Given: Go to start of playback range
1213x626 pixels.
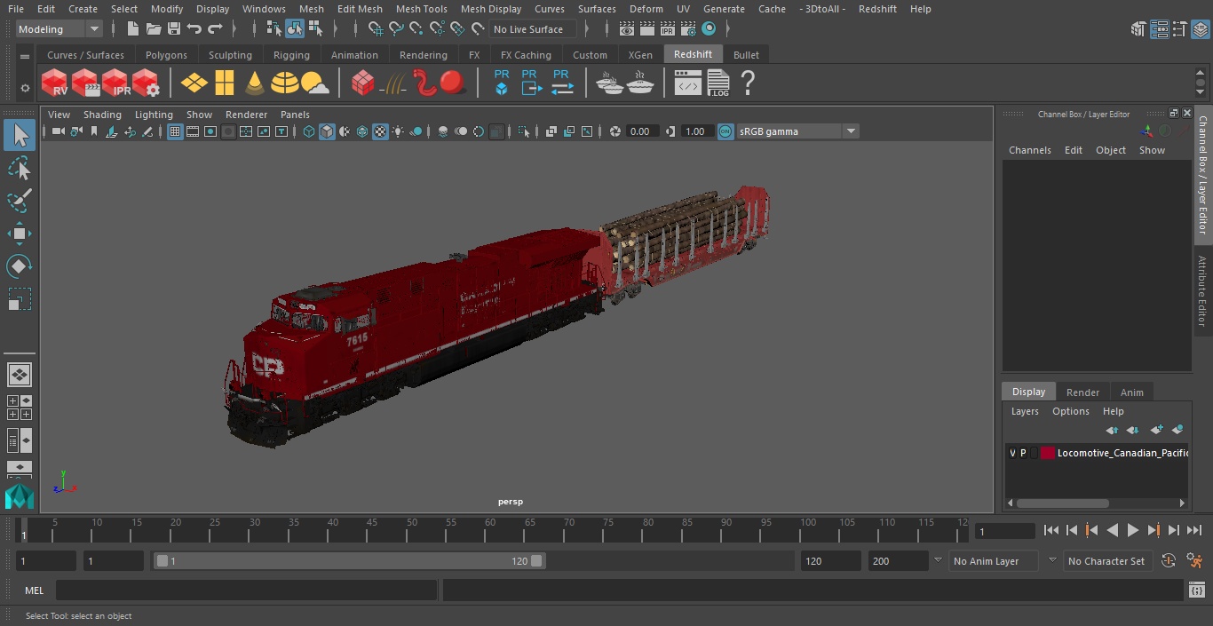Looking at the screenshot, I should point(1051,530).
